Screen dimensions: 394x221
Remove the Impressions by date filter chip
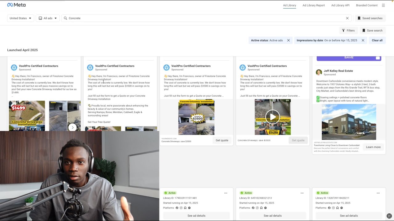click(363, 40)
